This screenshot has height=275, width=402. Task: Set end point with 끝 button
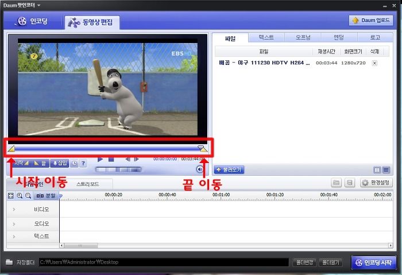pos(40,163)
